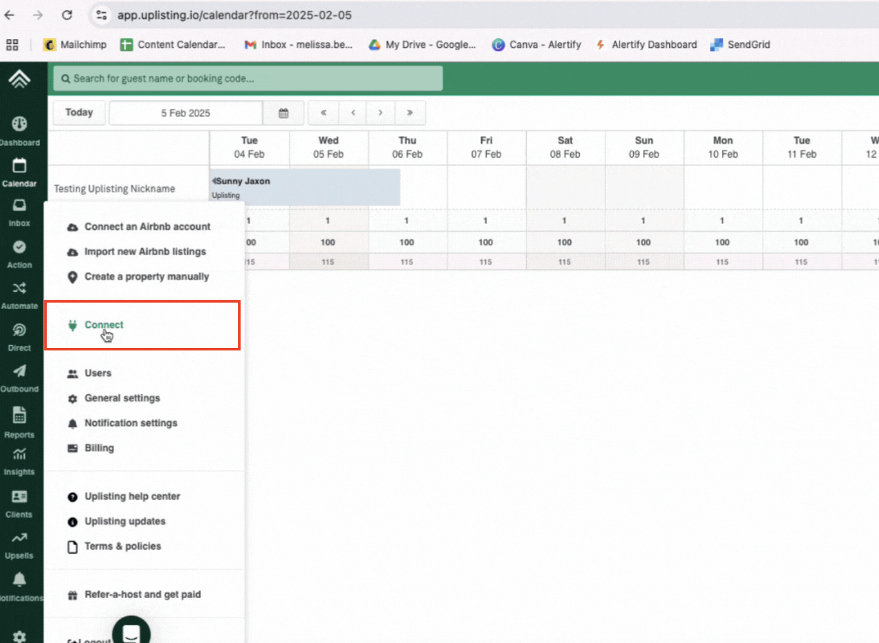This screenshot has width=879, height=643.
Task: Jump back with double left chevron
Action: coord(323,113)
